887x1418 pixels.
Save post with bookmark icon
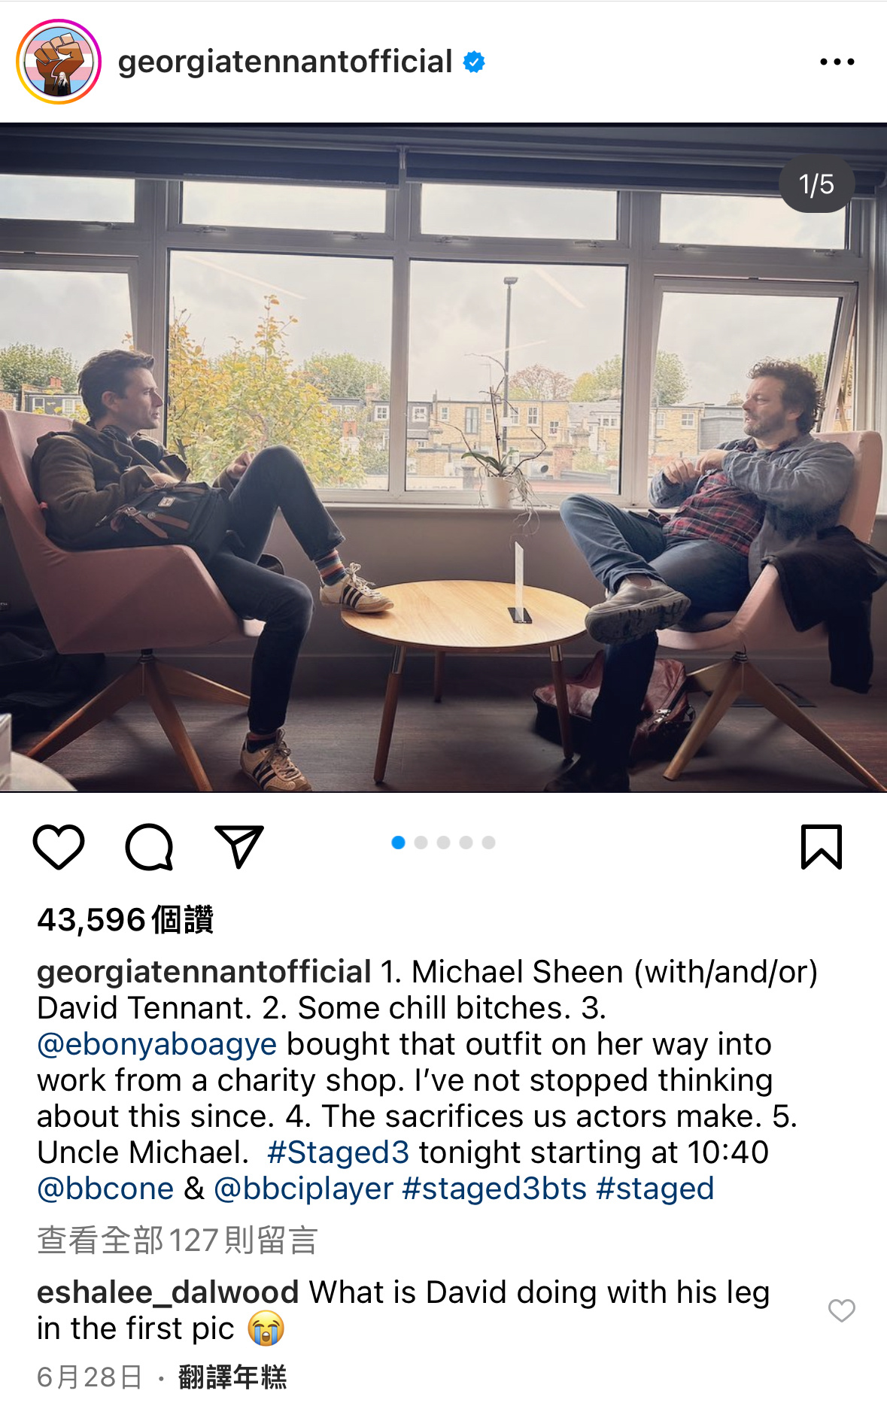point(822,847)
